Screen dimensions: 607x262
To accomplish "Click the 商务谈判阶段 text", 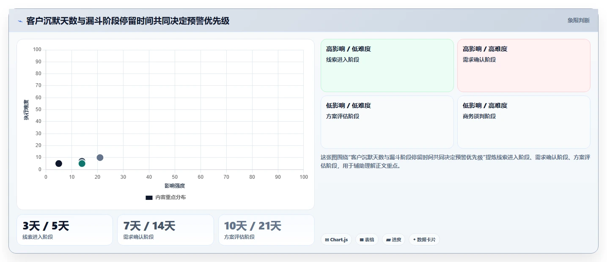I will click(479, 116).
